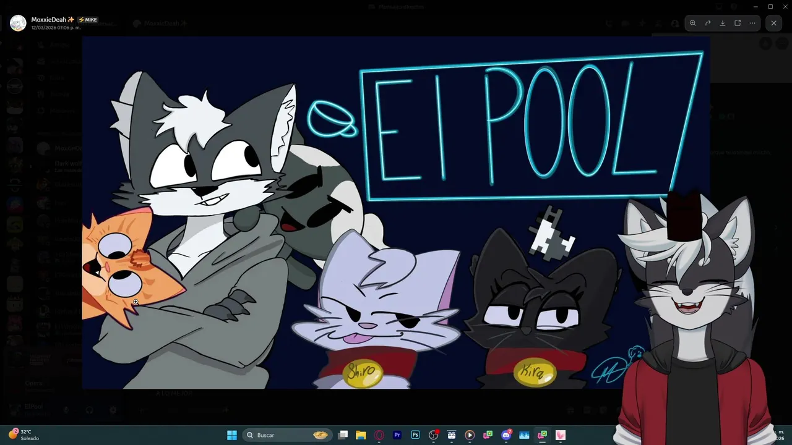792x445 pixels.
Task: Open Discord icon in the taskbar
Action: coord(506,435)
